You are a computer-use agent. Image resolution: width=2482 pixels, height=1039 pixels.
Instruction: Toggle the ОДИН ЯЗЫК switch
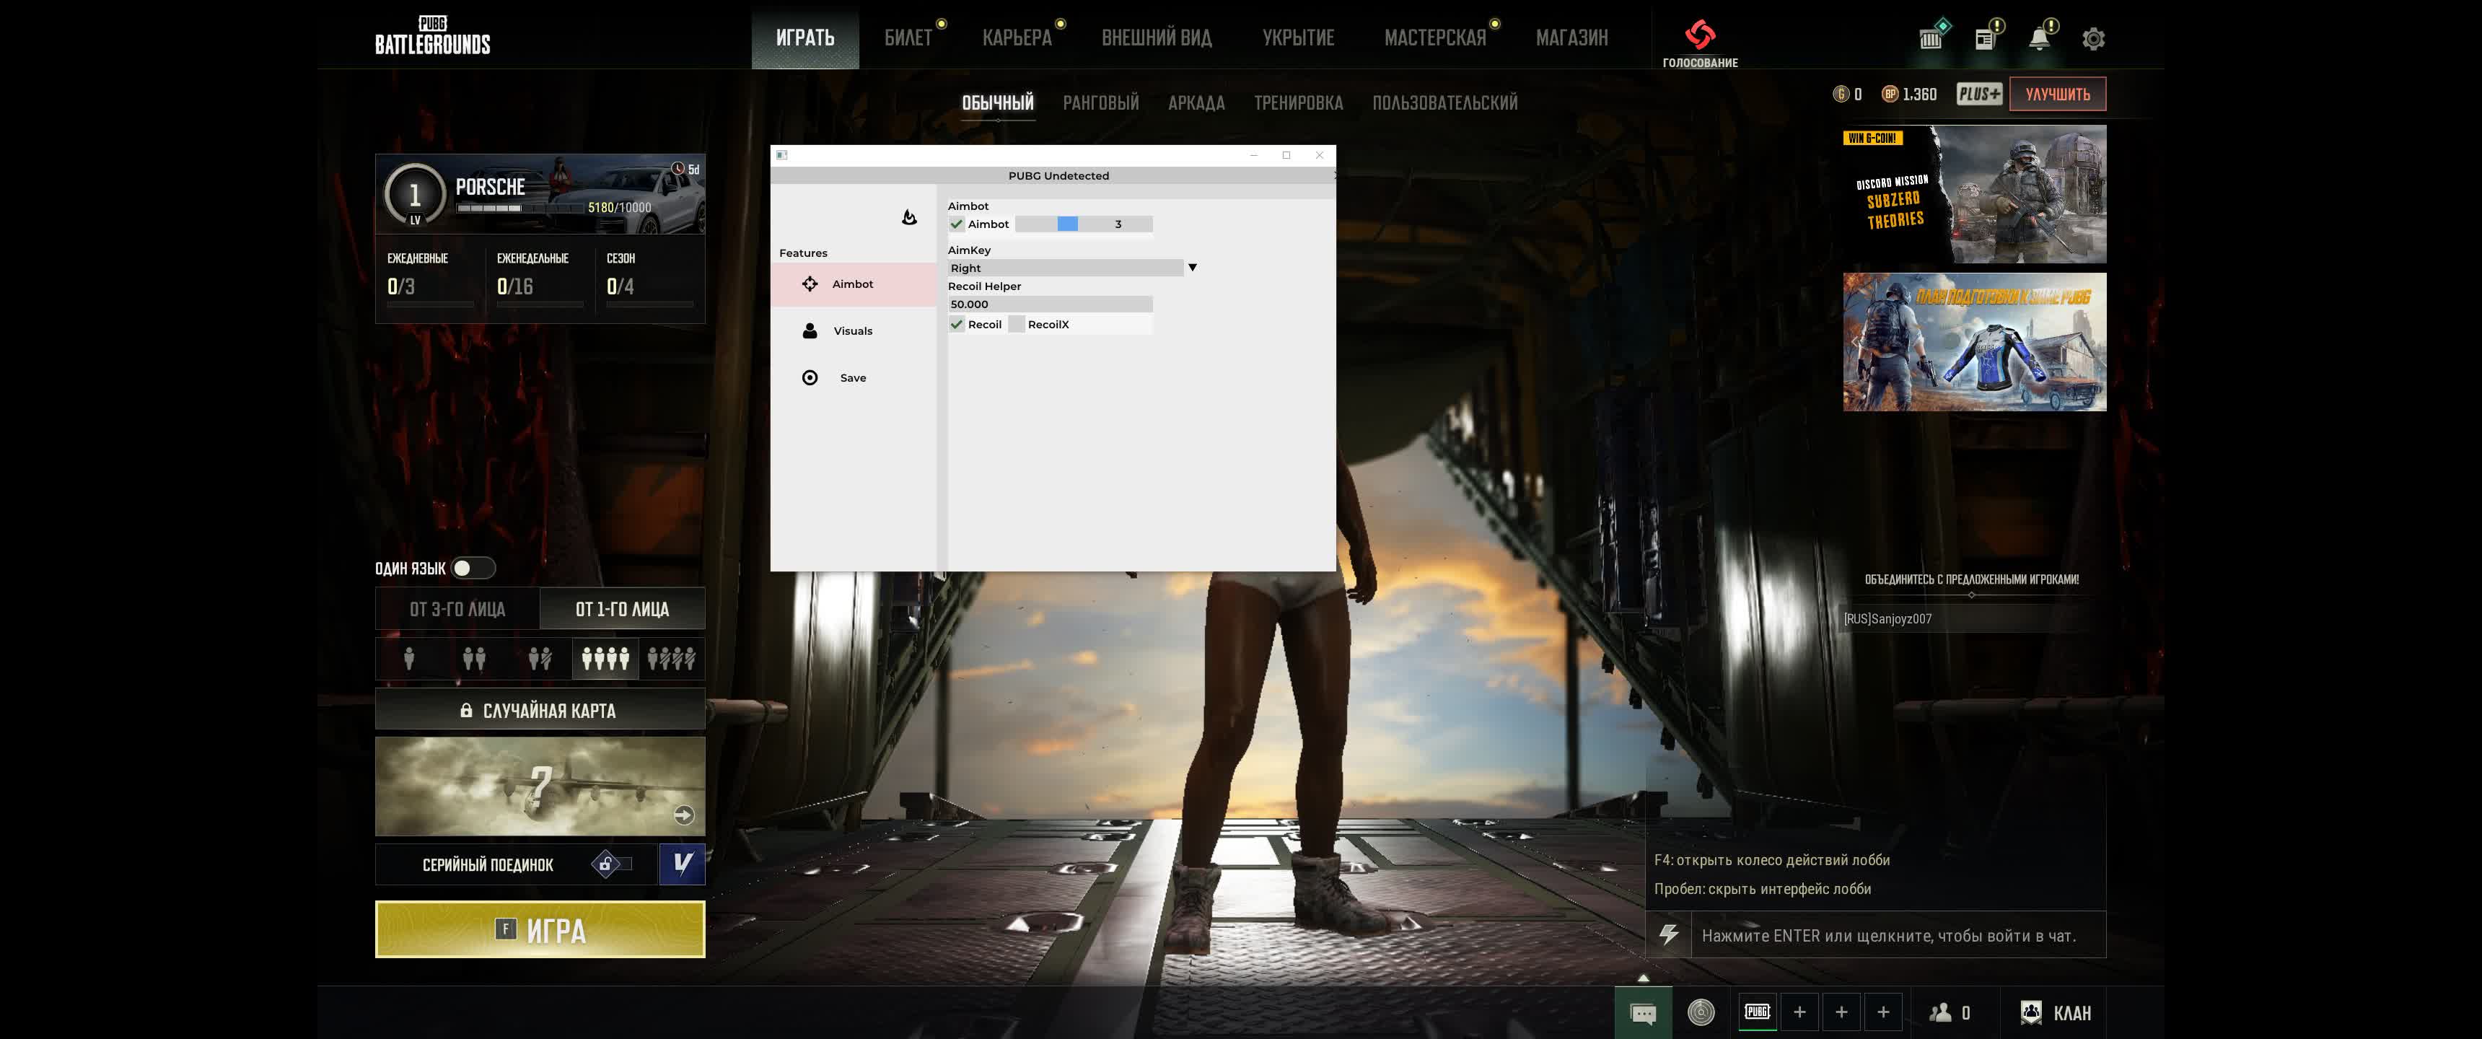click(x=473, y=568)
